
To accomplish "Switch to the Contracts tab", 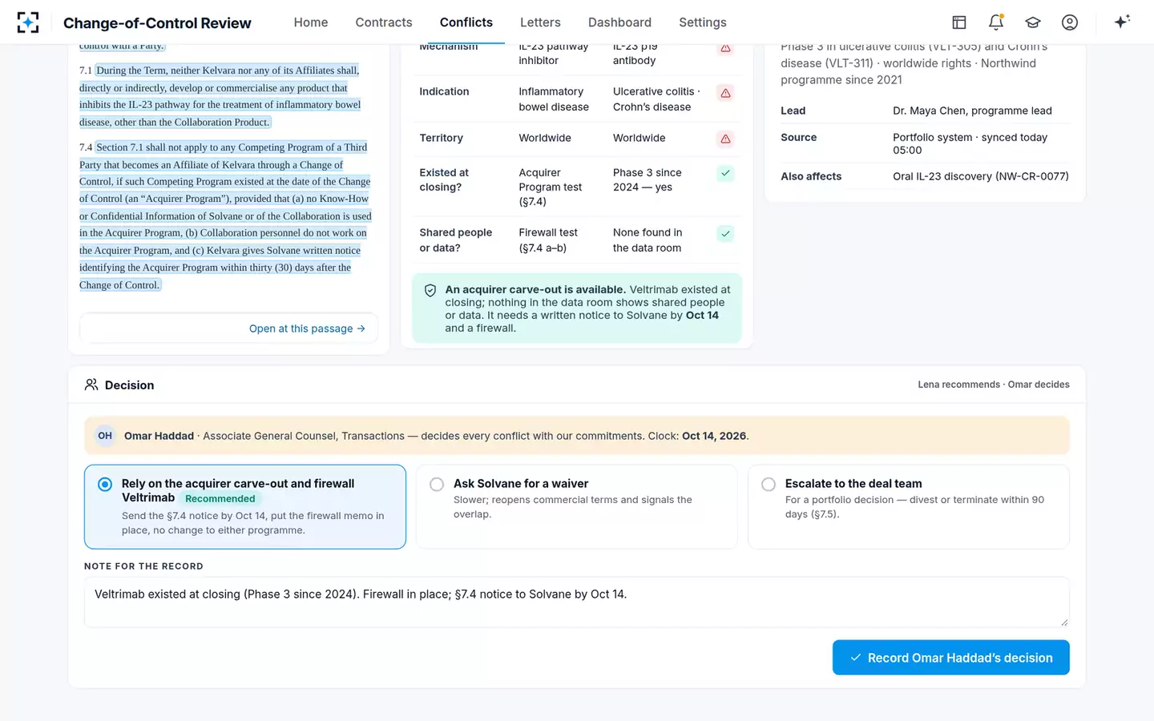I will [384, 22].
